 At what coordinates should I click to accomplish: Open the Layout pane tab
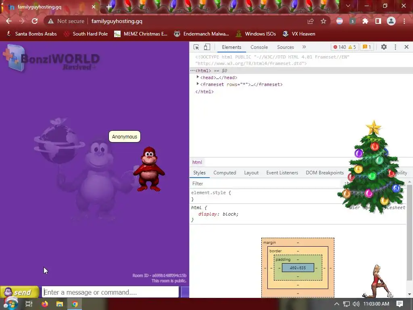[x=251, y=173]
